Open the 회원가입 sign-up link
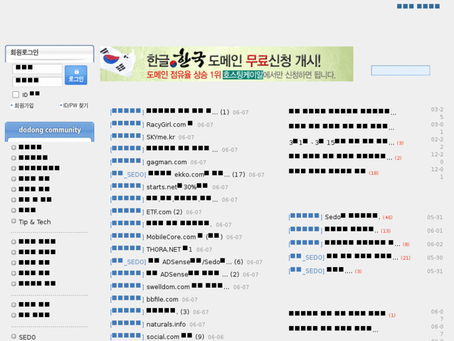The height and width of the screenshot is (341, 454). [24, 106]
